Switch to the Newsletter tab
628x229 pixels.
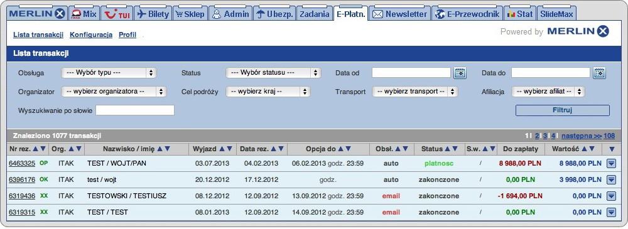pos(399,14)
